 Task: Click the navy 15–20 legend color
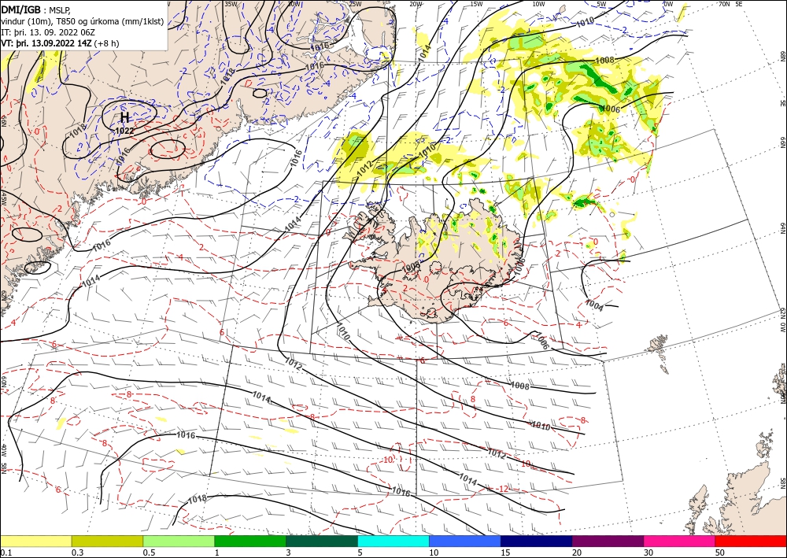[x=537, y=541]
